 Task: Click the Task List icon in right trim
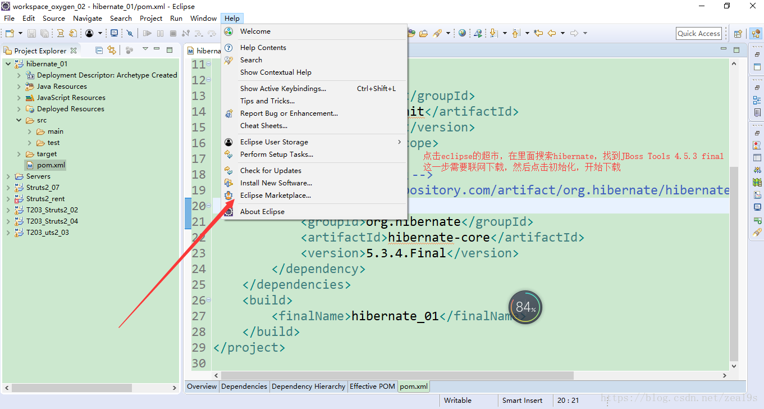point(757,113)
